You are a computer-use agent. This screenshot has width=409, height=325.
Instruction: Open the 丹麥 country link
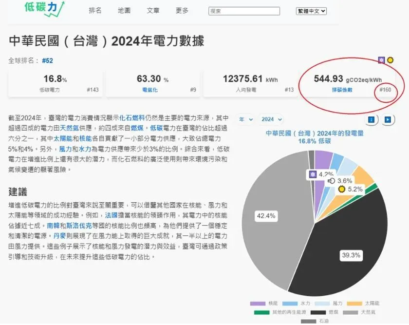(x=59, y=236)
